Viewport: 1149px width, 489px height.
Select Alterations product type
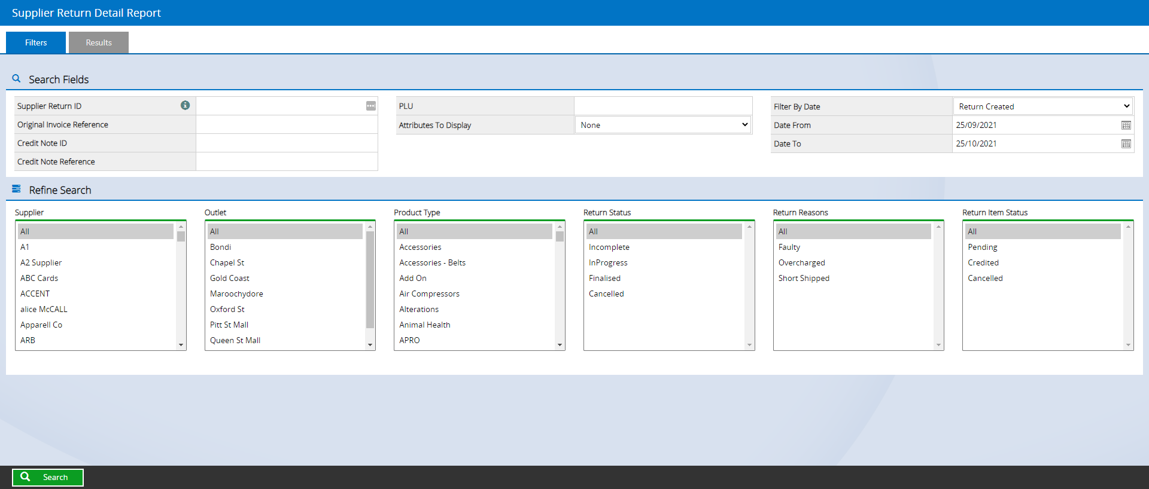[475, 309]
